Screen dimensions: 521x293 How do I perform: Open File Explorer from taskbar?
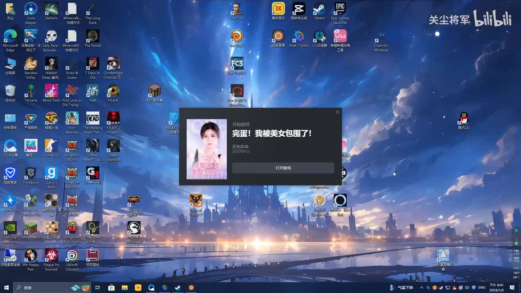(x=125, y=288)
